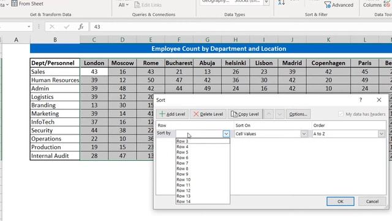The image size is (392, 221).
Task: Open the sort Options dialog
Action: coord(298,114)
